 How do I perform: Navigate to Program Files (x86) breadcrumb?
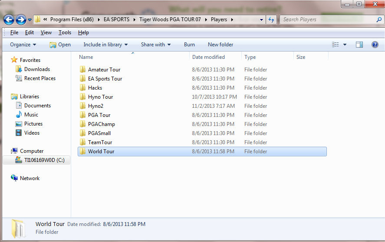pyautogui.click(x=72, y=19)
